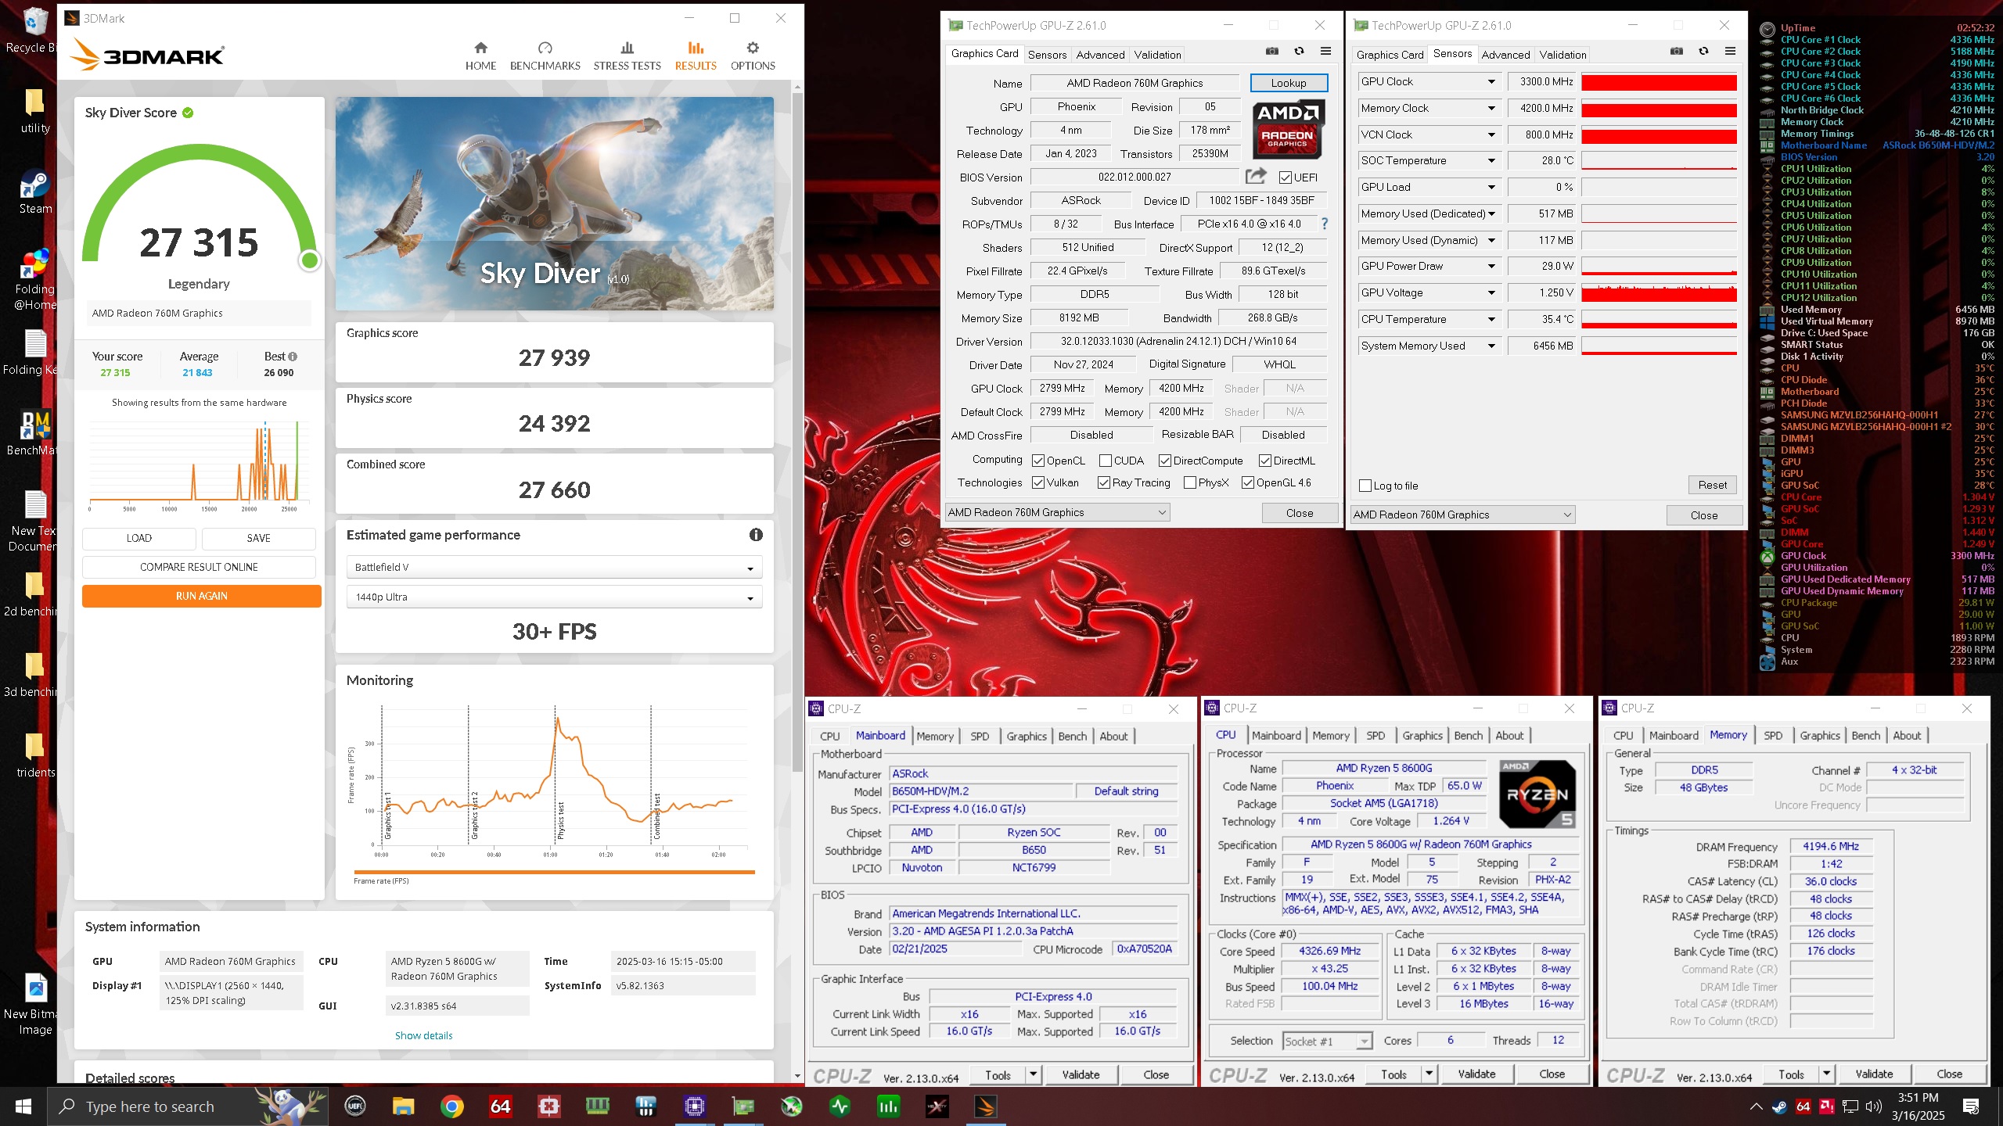The width and height of the screenshot is (2003, 1126).
Task: Open the notification center icon
Action: click(x=1971, y=1106)
